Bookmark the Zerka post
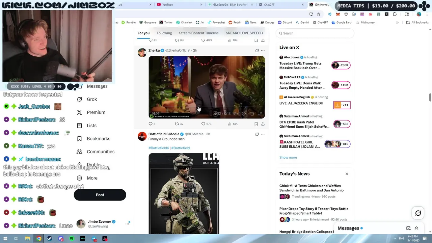Viewport: 432px width, 243px height. click(256, 124)
